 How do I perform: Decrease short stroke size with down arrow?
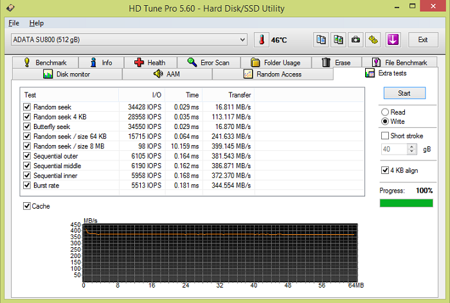(412, 151)
